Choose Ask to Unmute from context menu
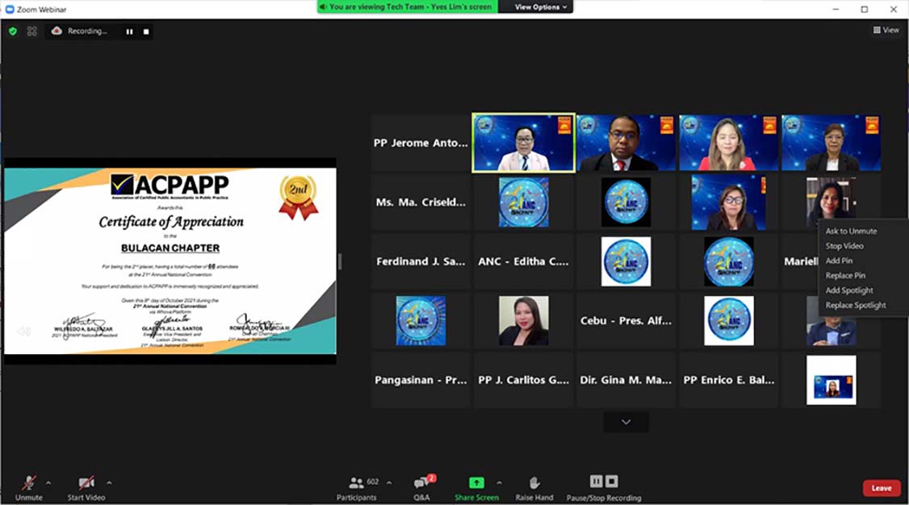The width and height of the screenshot is (909, 505). coord(851,231)
